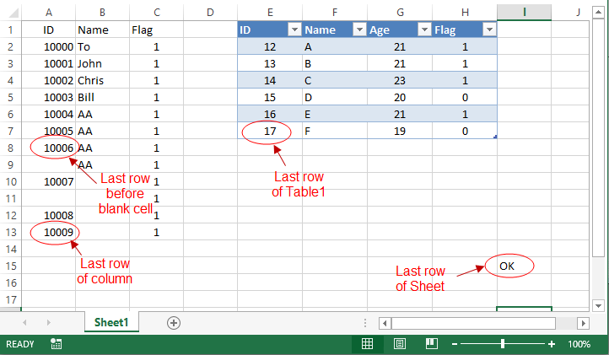This screenshot has width=609, height=355.
Task: Open the ID column filter dropdown
Action: (294, 30)
